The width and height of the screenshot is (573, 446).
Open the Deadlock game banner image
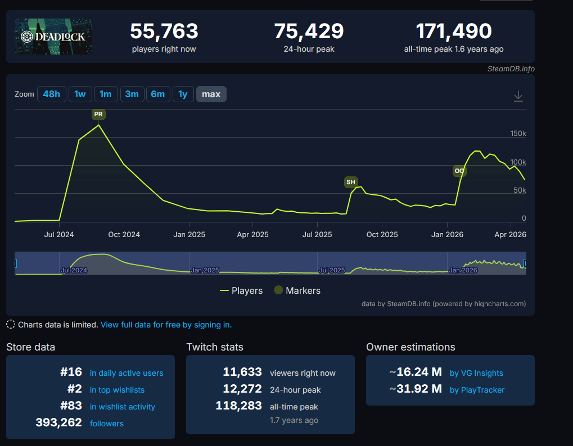(x=53, y=37)
